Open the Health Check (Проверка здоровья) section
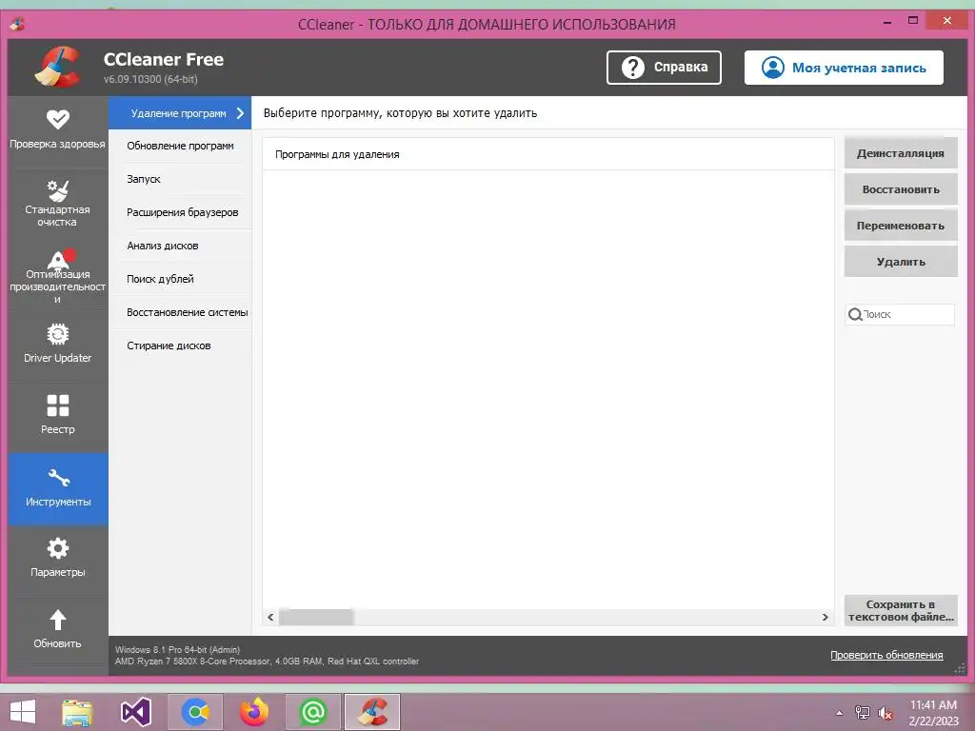Viewport: 975px width, 731px height. [58, 130]
